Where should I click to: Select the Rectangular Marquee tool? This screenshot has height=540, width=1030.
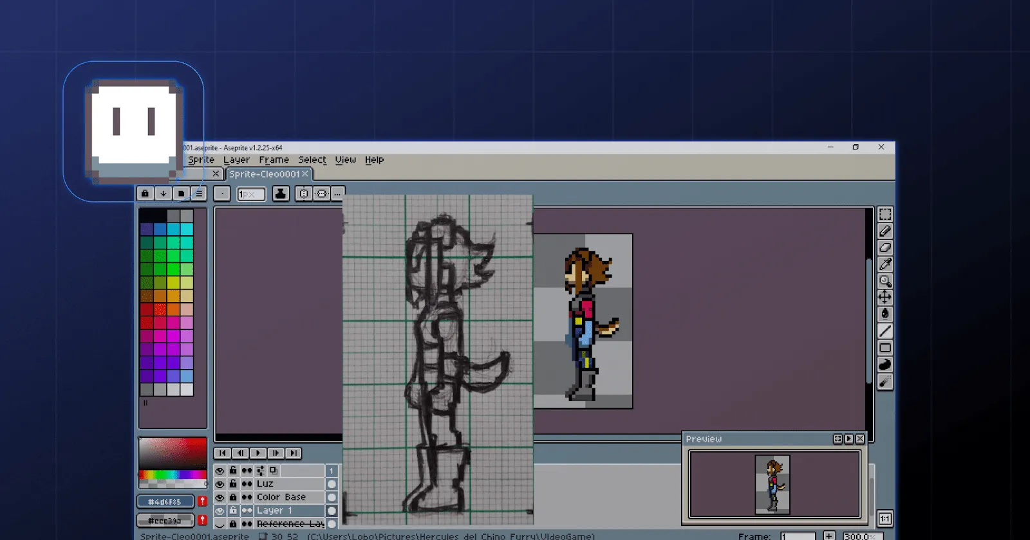tap(885, 214)
